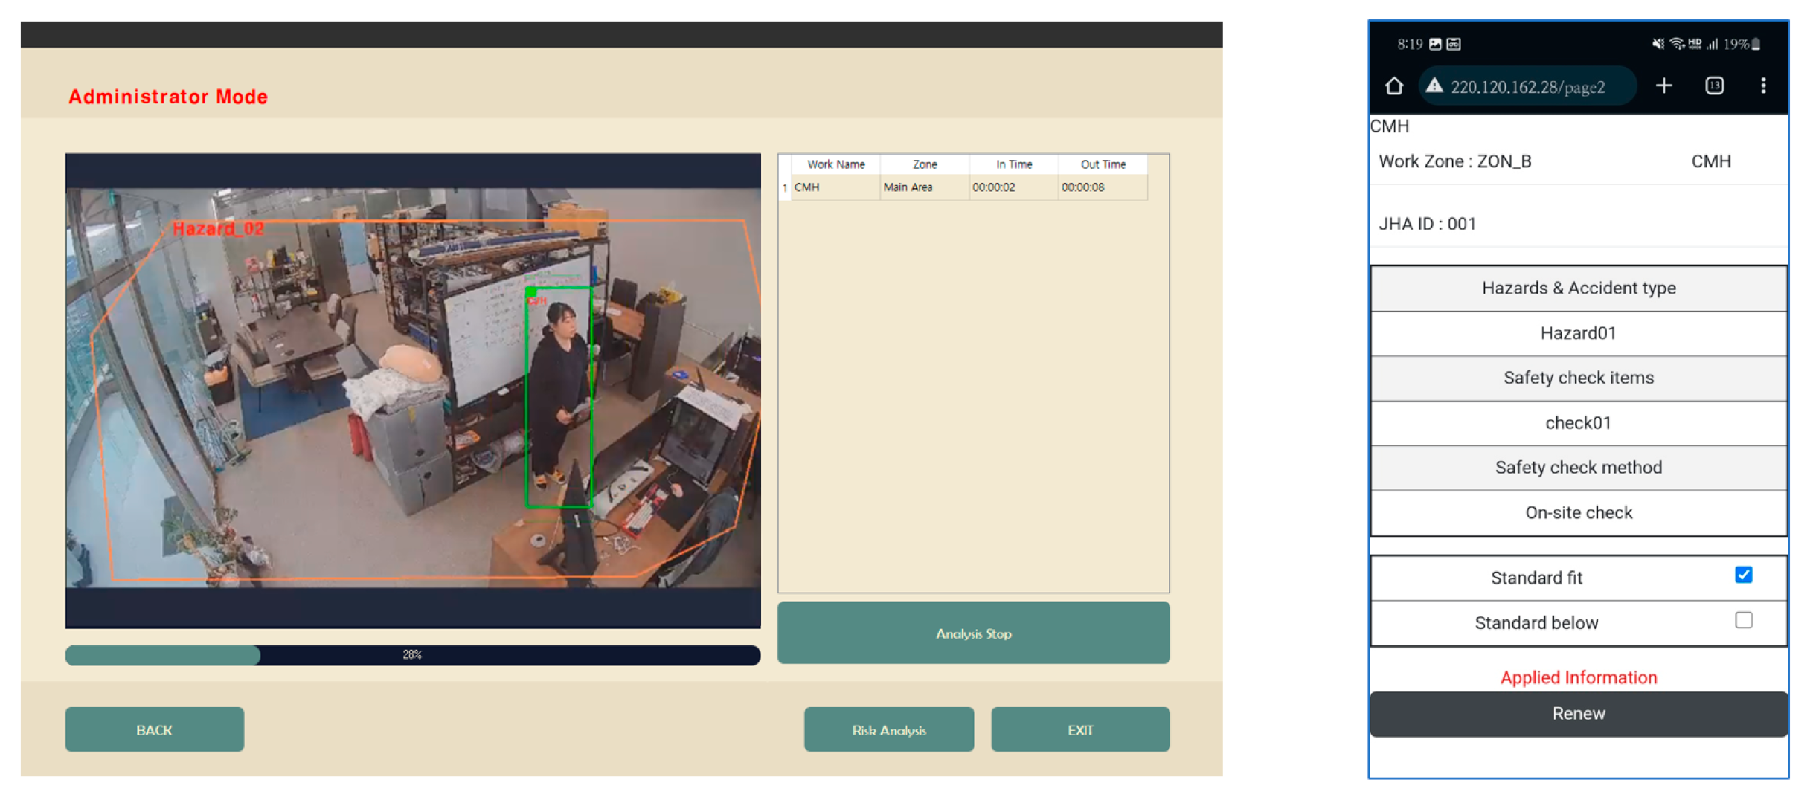Uncheck the Standard fit checkbox
Viewport: 1813px width, 803px height.
(1743, 575)
